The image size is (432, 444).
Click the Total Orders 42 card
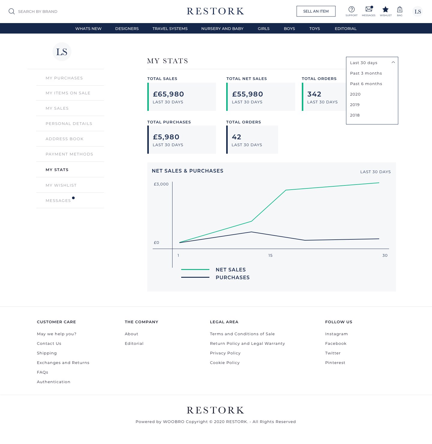point(252,140)
